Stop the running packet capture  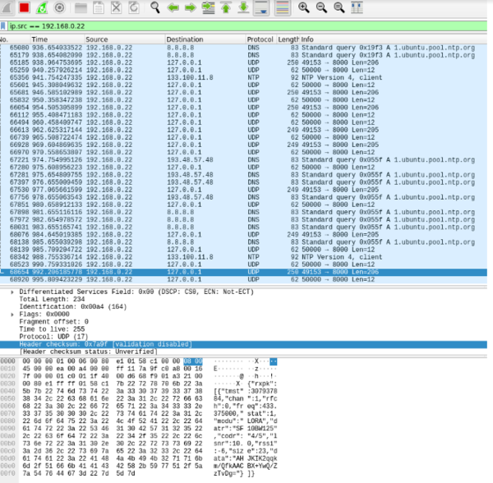tap(25, 7)
